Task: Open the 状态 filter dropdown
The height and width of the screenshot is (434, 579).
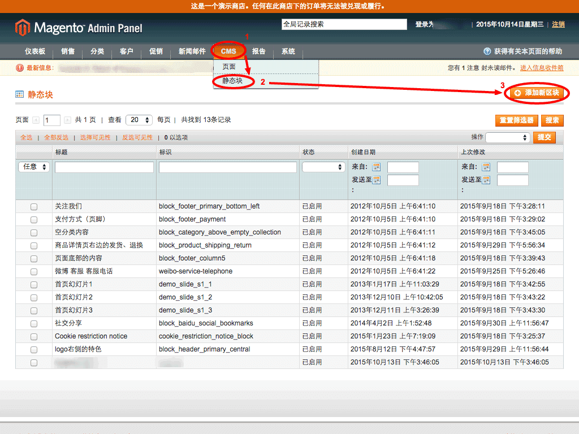Action: 323,167
